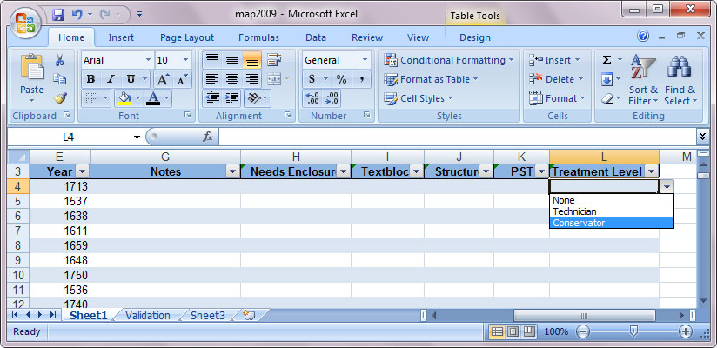The width and height of the screenshot is (717, 348).
Task: Click the Paste clipboard icon
Action: [32, 67]
